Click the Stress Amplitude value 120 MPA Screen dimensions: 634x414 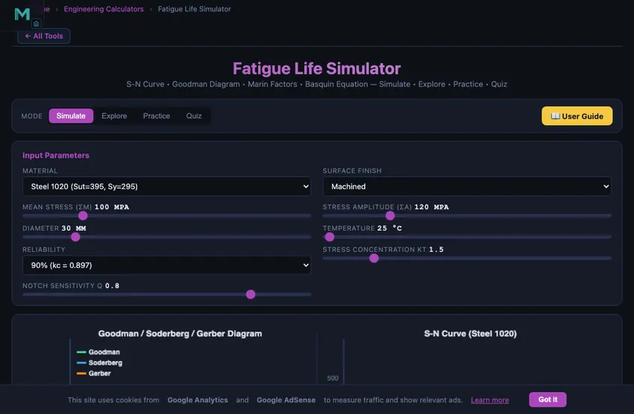coord(432,207)
